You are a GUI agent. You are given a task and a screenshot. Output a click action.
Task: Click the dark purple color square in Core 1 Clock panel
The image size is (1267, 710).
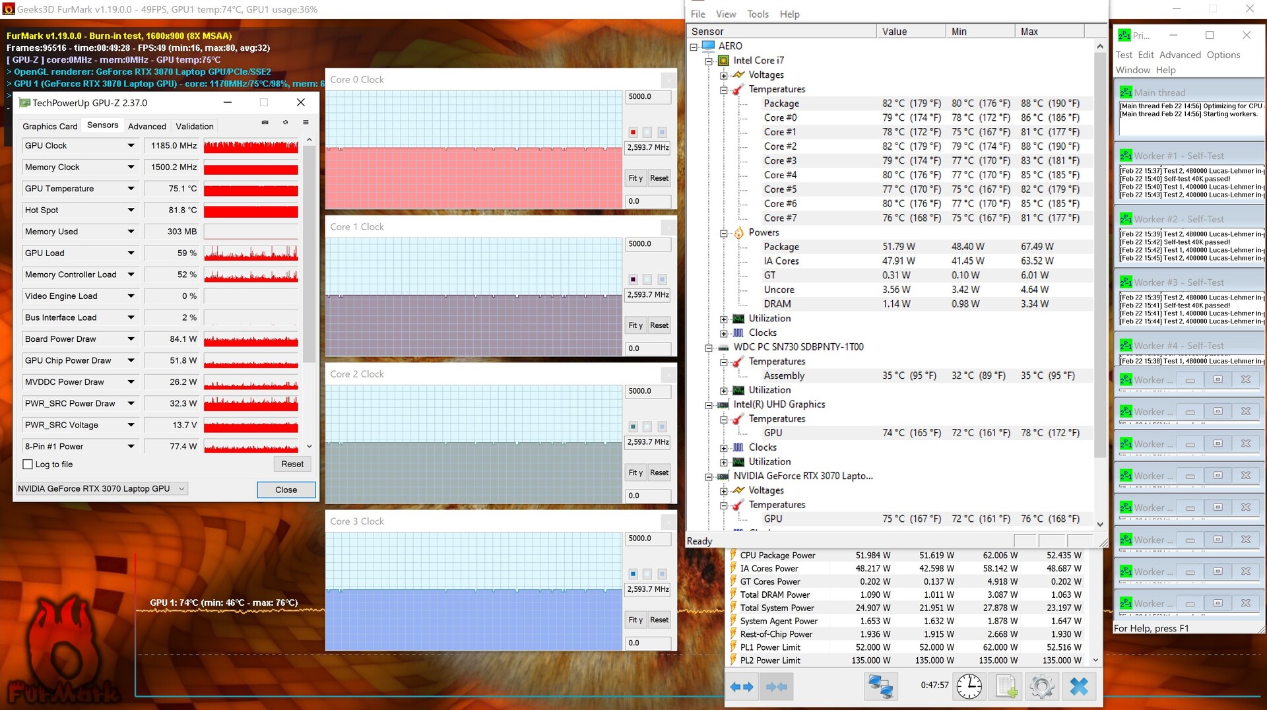[x=633, y=279]
